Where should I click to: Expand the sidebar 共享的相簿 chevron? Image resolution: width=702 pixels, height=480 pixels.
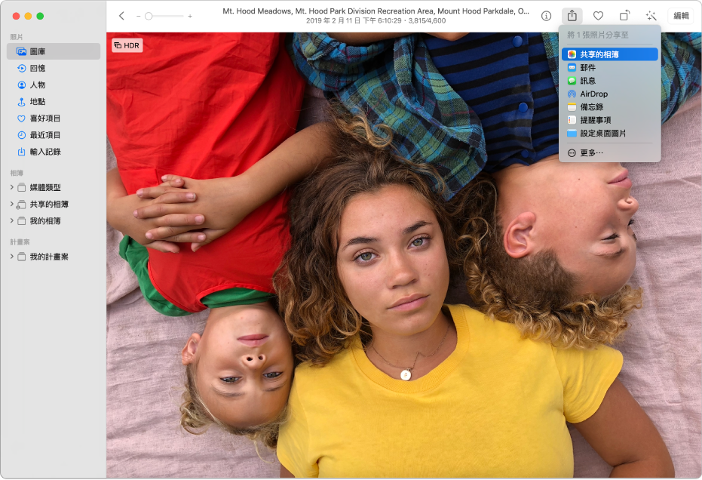(11, 204)
